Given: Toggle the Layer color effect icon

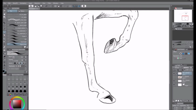Looking at the screenshot, I should pos(189,54).
